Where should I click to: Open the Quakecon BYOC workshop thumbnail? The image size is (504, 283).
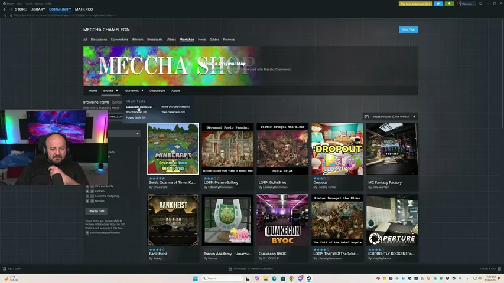(x=282, y=220)
